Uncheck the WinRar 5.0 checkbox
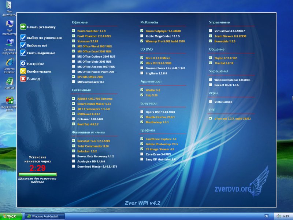 pos(142,90)
